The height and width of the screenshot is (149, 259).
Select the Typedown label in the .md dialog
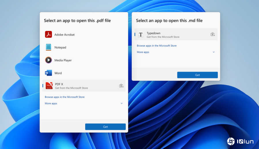(x=153, y=33)
